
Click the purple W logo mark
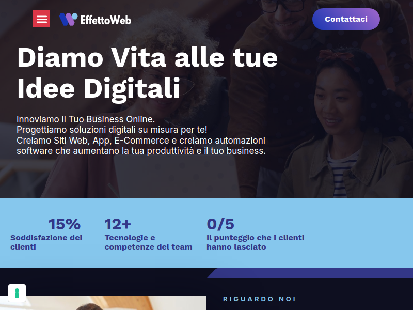[x=68, y=19]
